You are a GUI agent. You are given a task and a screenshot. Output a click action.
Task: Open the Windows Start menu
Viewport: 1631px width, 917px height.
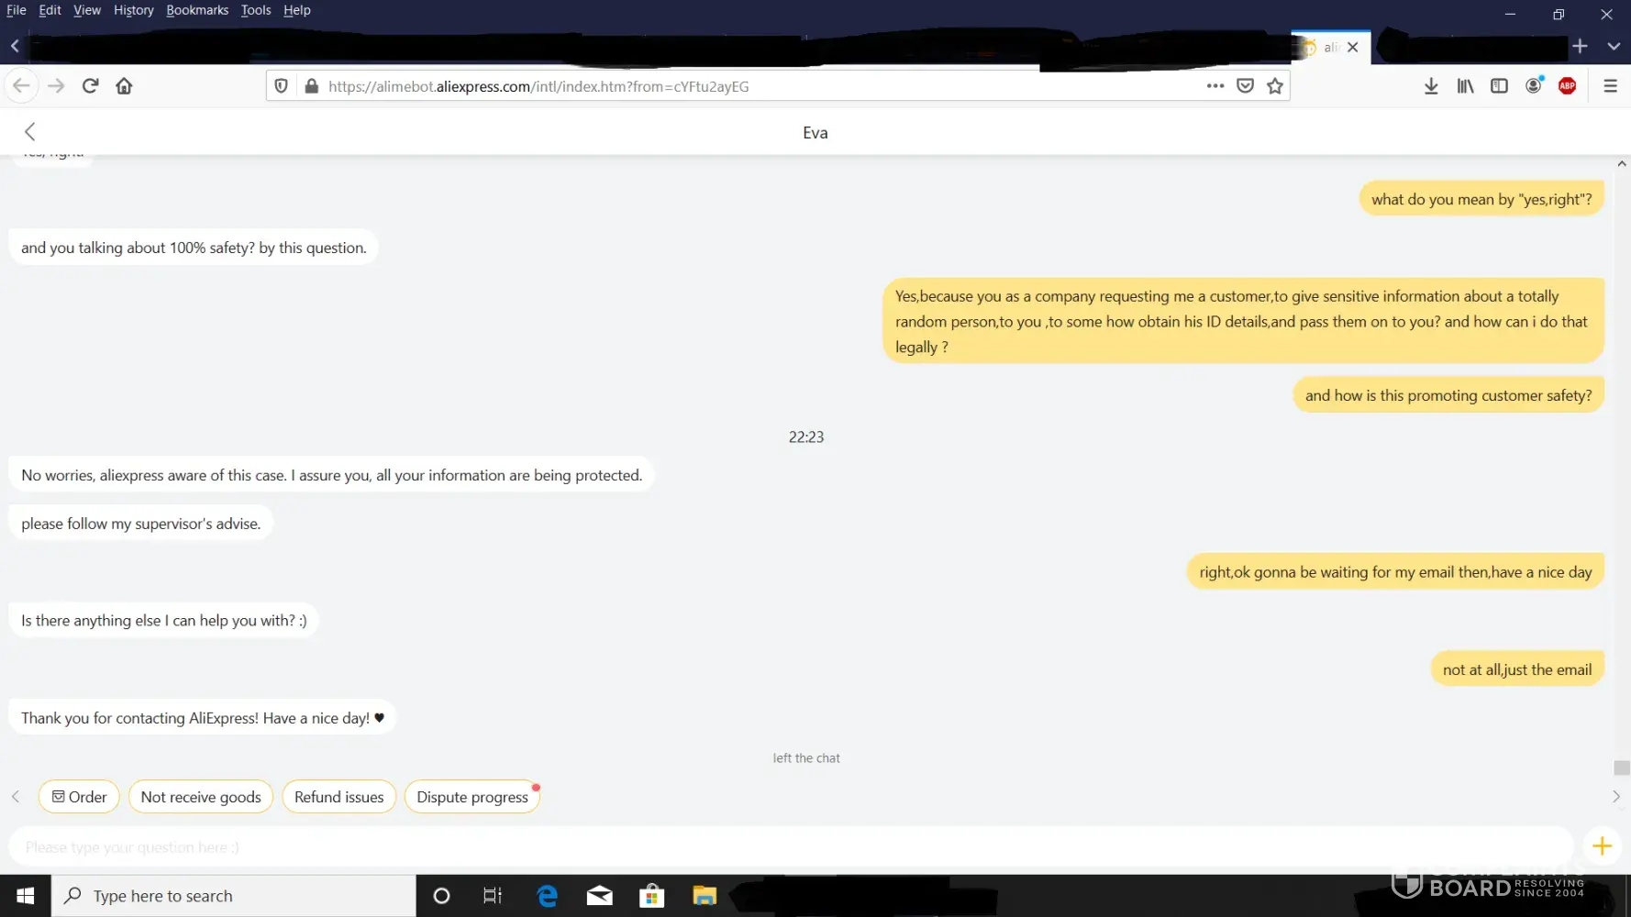point(26,896)
